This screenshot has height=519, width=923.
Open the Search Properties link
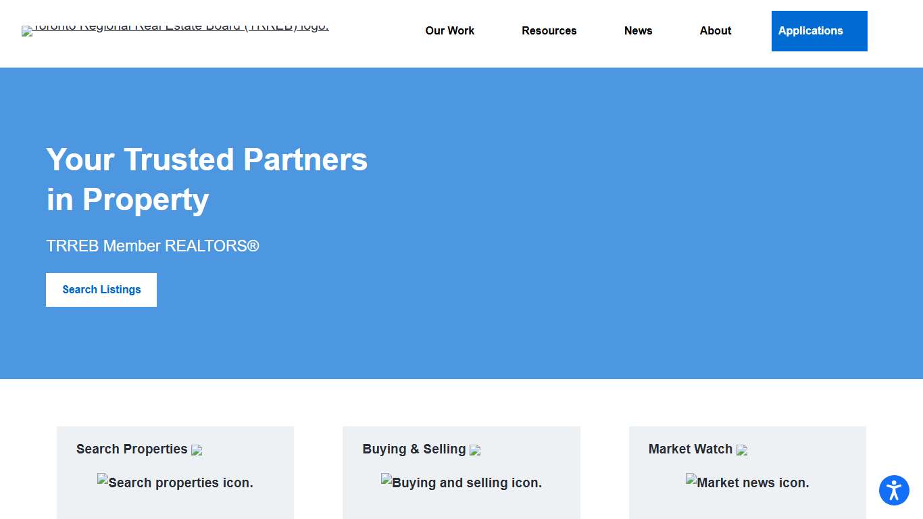(132, 449)
